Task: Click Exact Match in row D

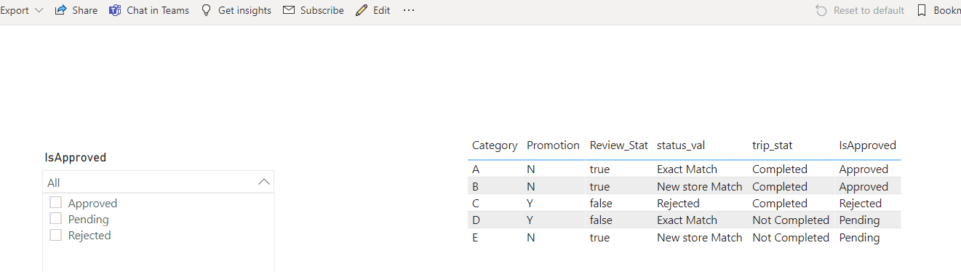Action: pyautogui.click(x=687, y=220)
